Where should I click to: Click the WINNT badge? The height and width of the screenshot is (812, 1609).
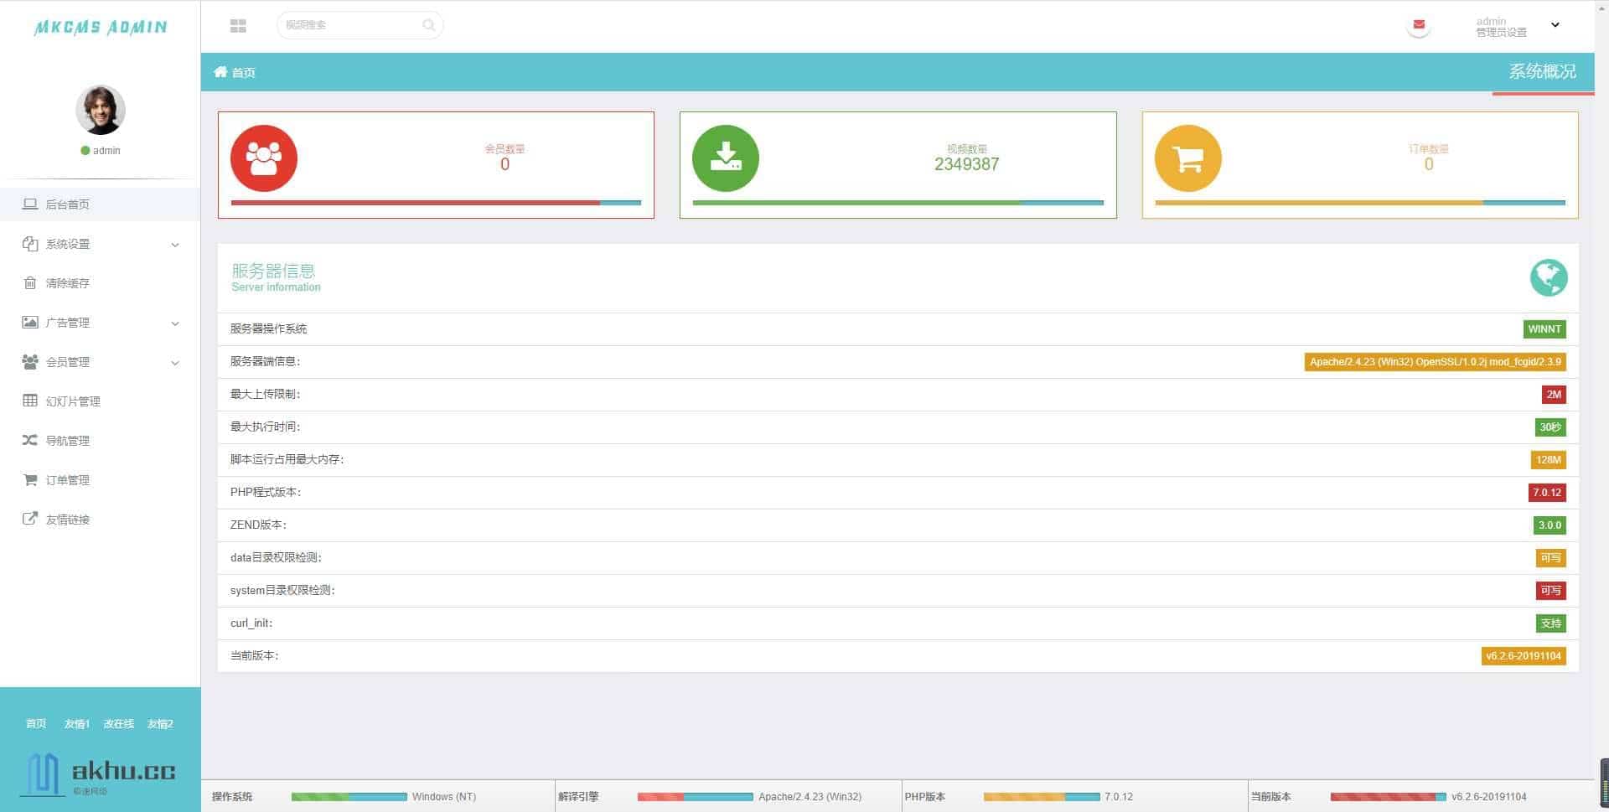point(1544,329)
